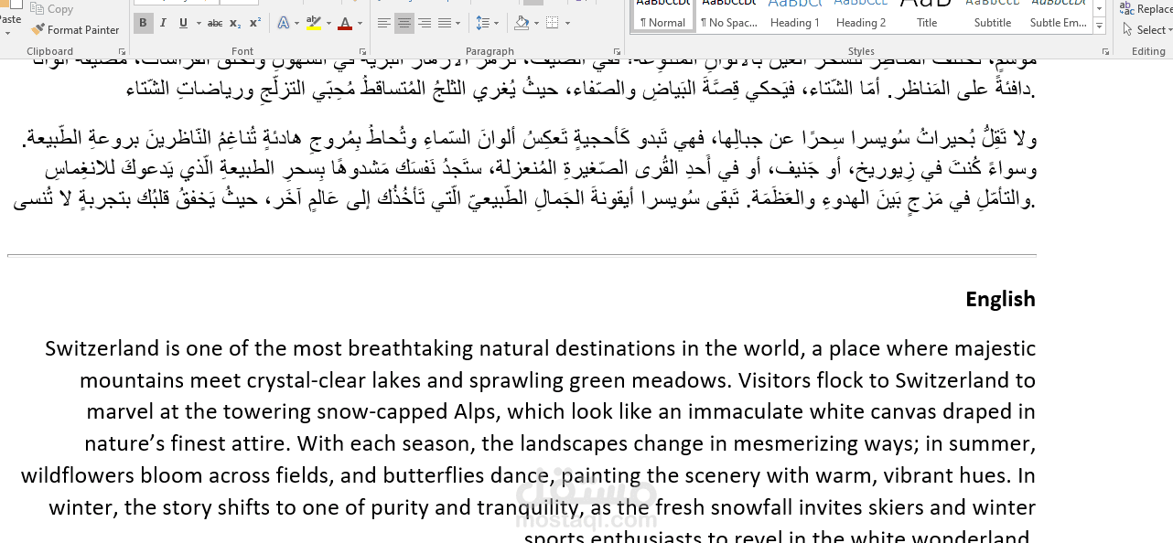1173x543 pixels.
Task: Align text left
Action: point(384,23)
